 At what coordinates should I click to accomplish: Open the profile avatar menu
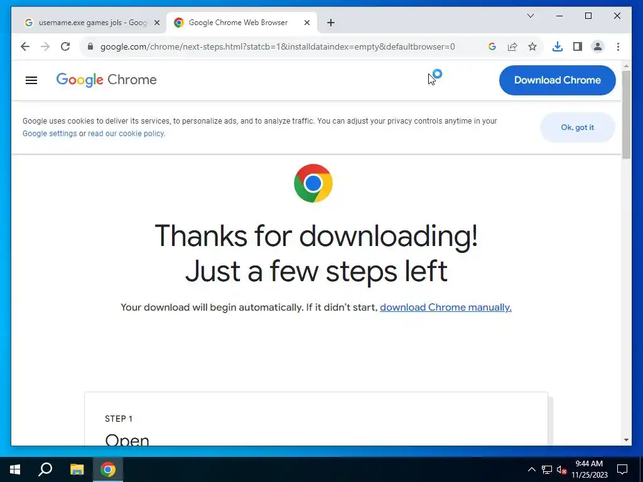(x=598, y=46)
